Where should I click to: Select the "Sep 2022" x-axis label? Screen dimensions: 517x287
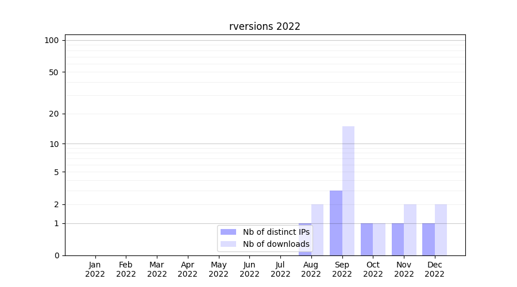click(x=342, y=269)
